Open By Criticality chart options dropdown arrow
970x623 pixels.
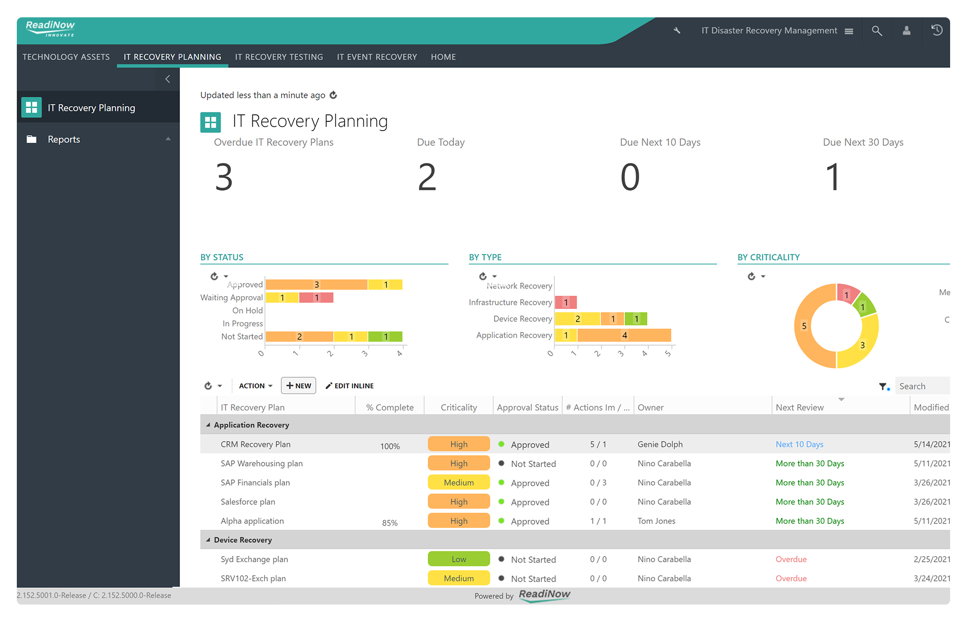763,276
